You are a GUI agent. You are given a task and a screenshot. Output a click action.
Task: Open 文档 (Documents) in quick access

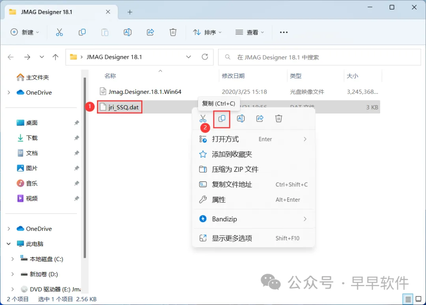point(27,153)
